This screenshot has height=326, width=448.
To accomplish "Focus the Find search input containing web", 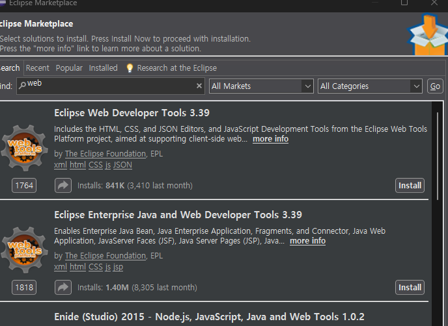I will click(111, 86).
